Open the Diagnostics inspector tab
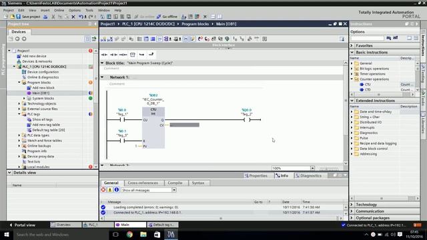This screenshot has width=427, height=240. [308, 175]
